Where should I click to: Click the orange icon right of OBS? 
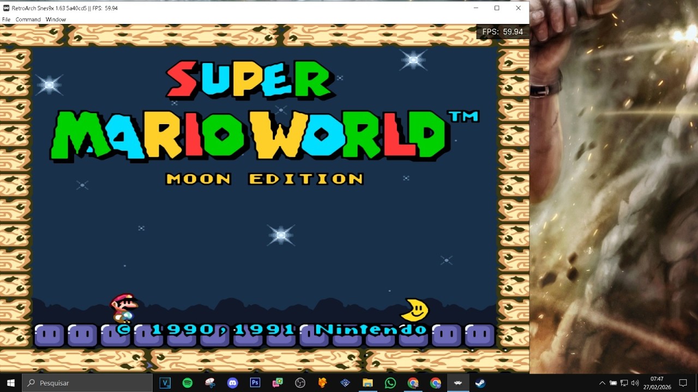click(x=322, y=383)
